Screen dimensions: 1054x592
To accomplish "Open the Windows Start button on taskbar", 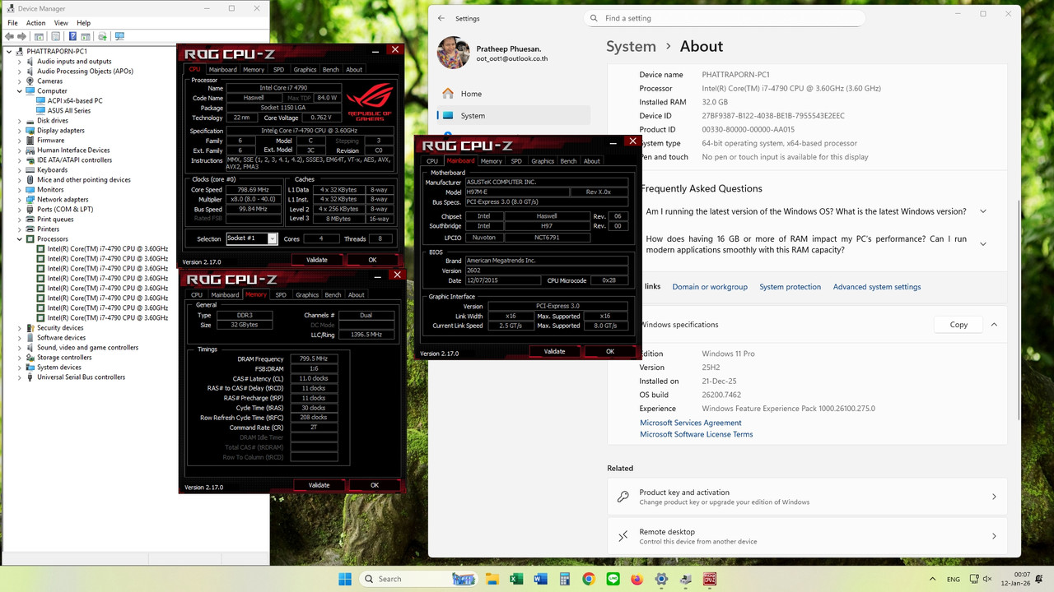I will point(344,579).
